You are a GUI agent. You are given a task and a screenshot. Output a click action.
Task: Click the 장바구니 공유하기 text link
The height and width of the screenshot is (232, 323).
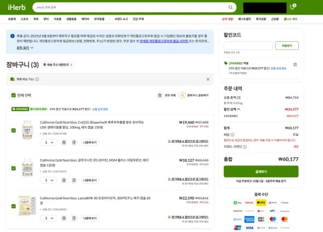198,96
